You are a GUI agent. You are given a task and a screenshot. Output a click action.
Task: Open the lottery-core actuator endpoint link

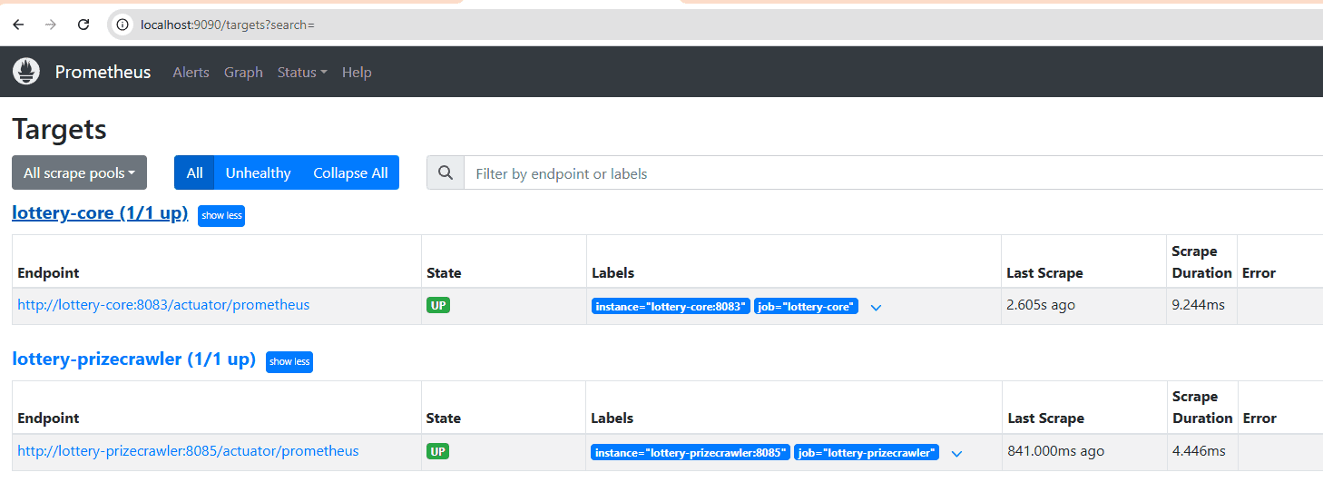[163, 305]
